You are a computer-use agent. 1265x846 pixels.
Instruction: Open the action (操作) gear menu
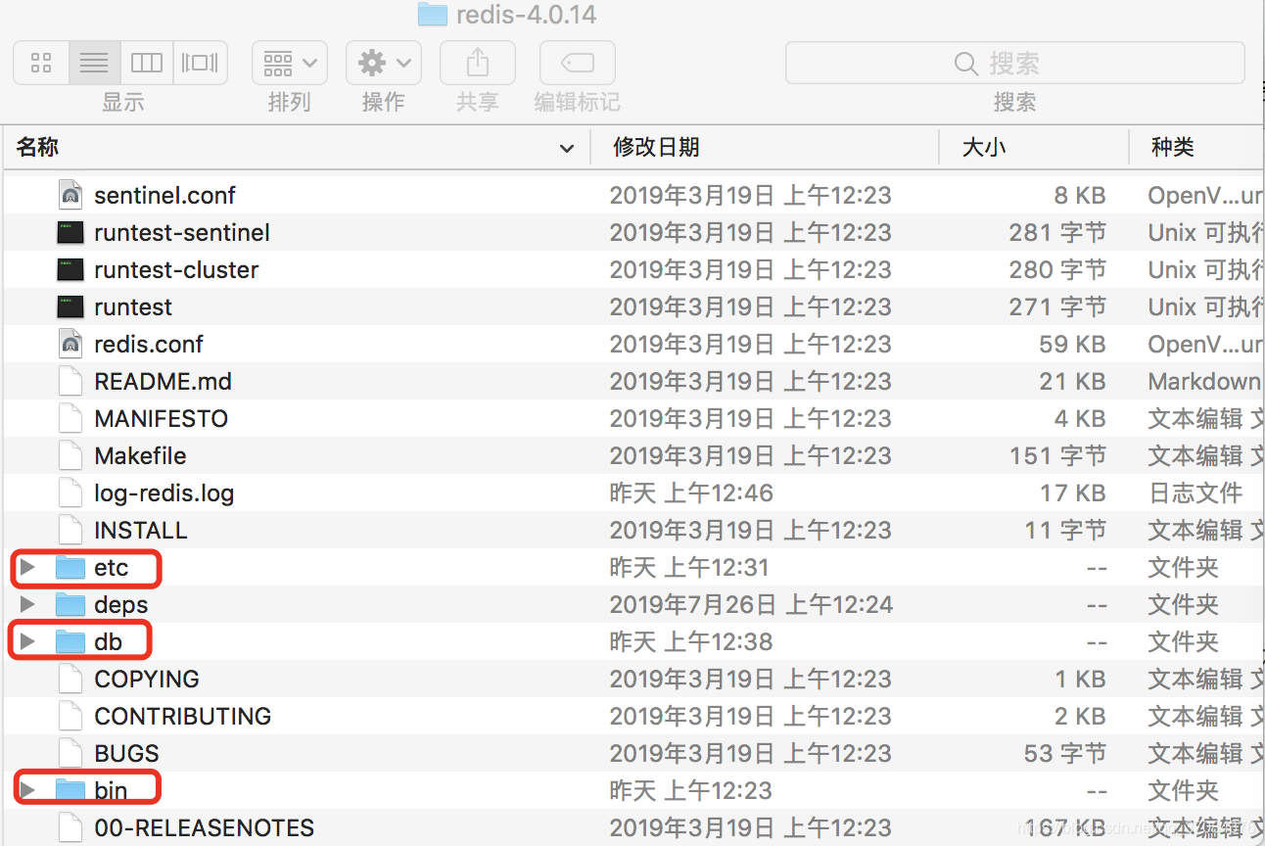click(x=384, y=64)
